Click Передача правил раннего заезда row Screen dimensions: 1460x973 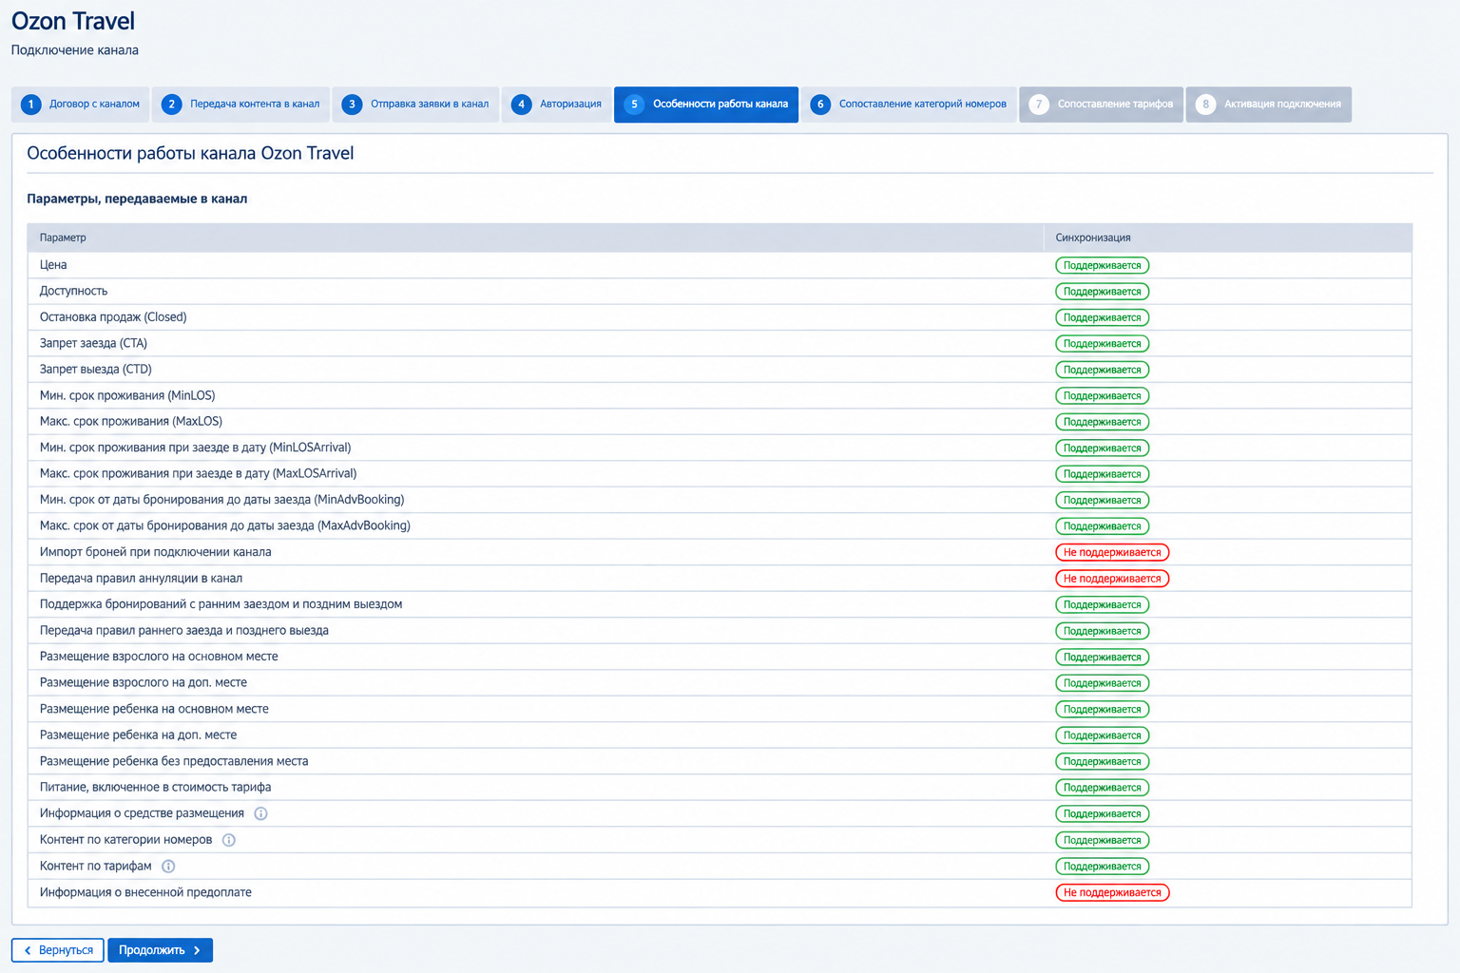(720, 631)
